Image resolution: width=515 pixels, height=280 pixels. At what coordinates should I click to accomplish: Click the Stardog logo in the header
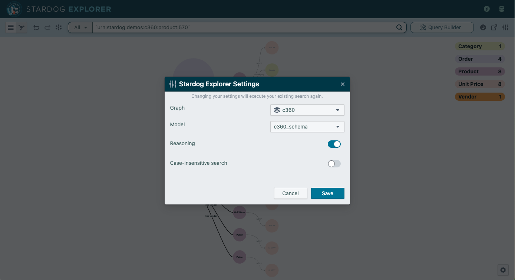[13, 9]
